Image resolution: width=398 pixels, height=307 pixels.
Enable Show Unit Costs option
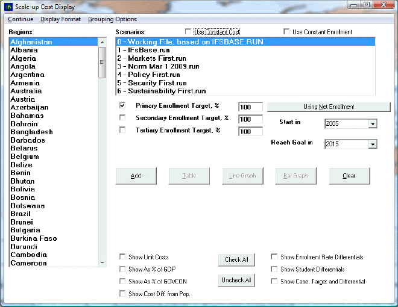[123, 257]
